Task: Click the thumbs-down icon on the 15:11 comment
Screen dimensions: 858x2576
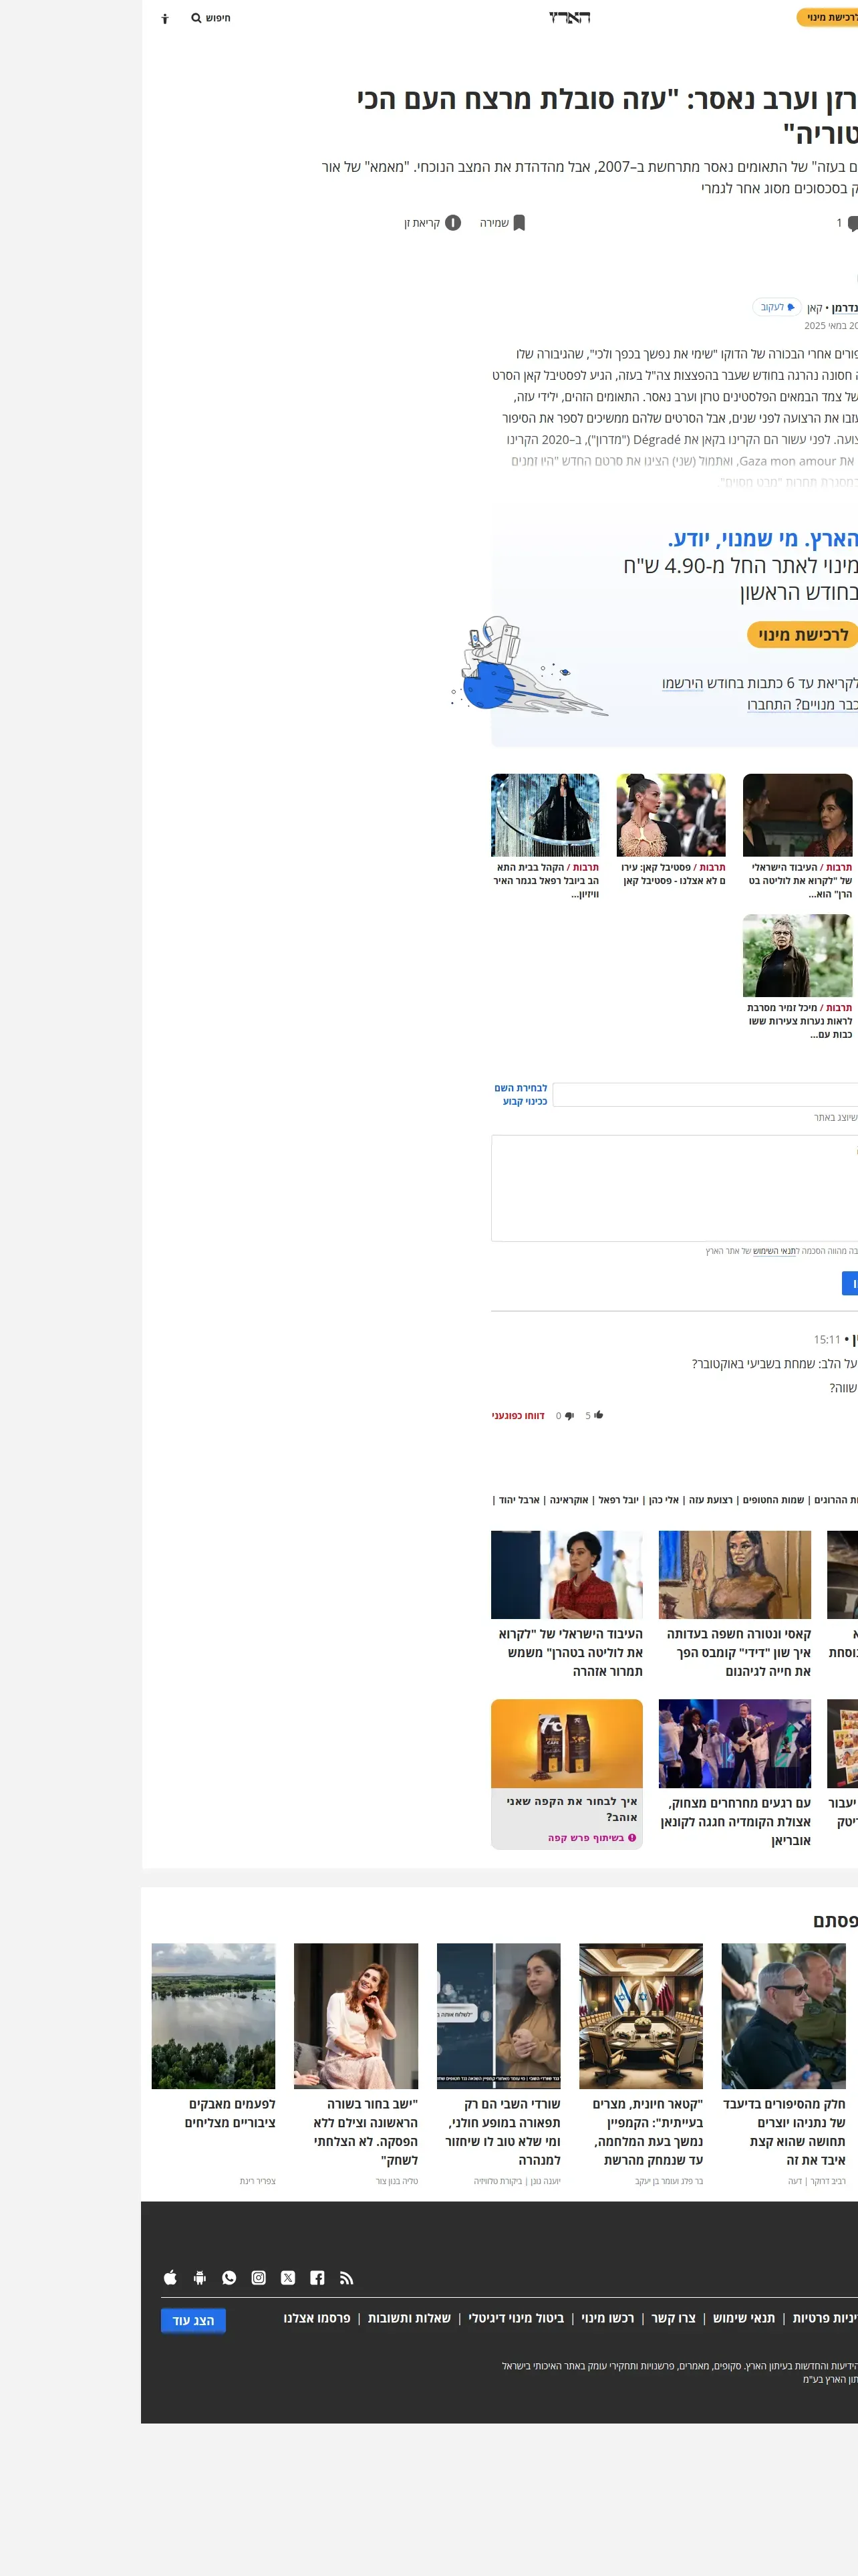Action: (569, 1416)
